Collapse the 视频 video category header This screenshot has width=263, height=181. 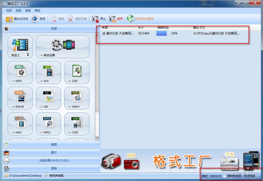(51, 29)
